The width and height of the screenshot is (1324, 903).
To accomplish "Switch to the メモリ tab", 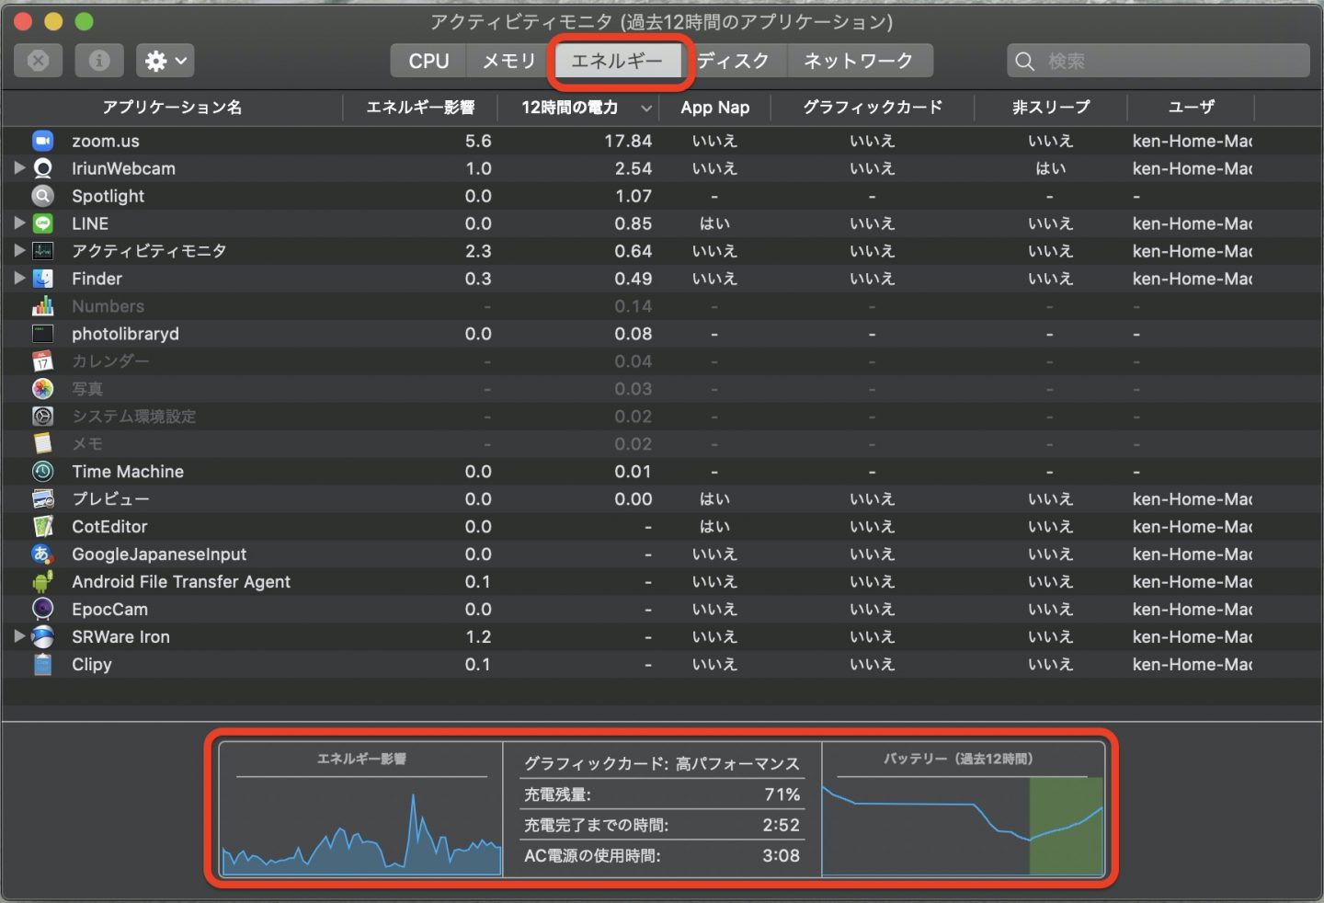I will point(509,61).
